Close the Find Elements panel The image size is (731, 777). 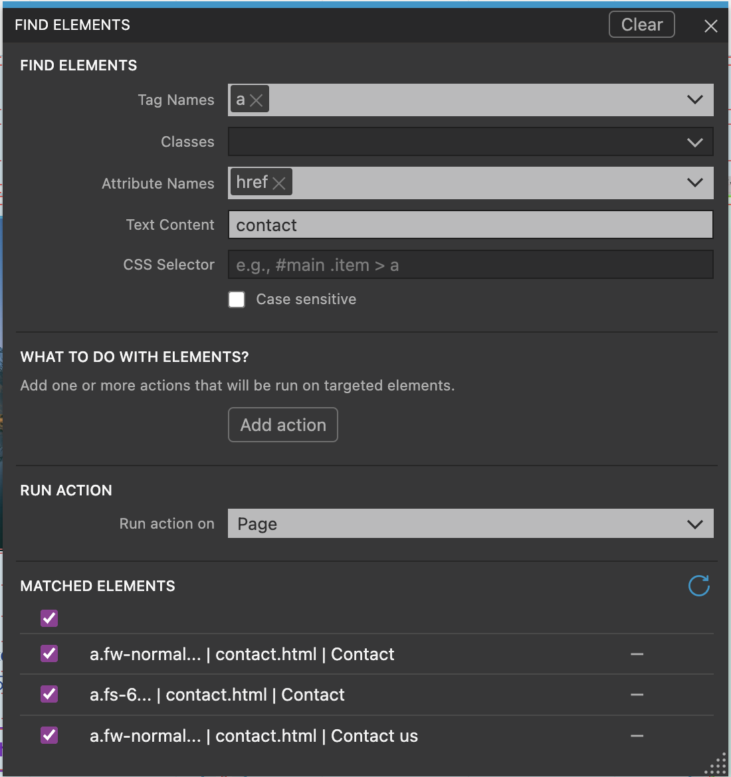pyautogui.click(x=710, y=26)
